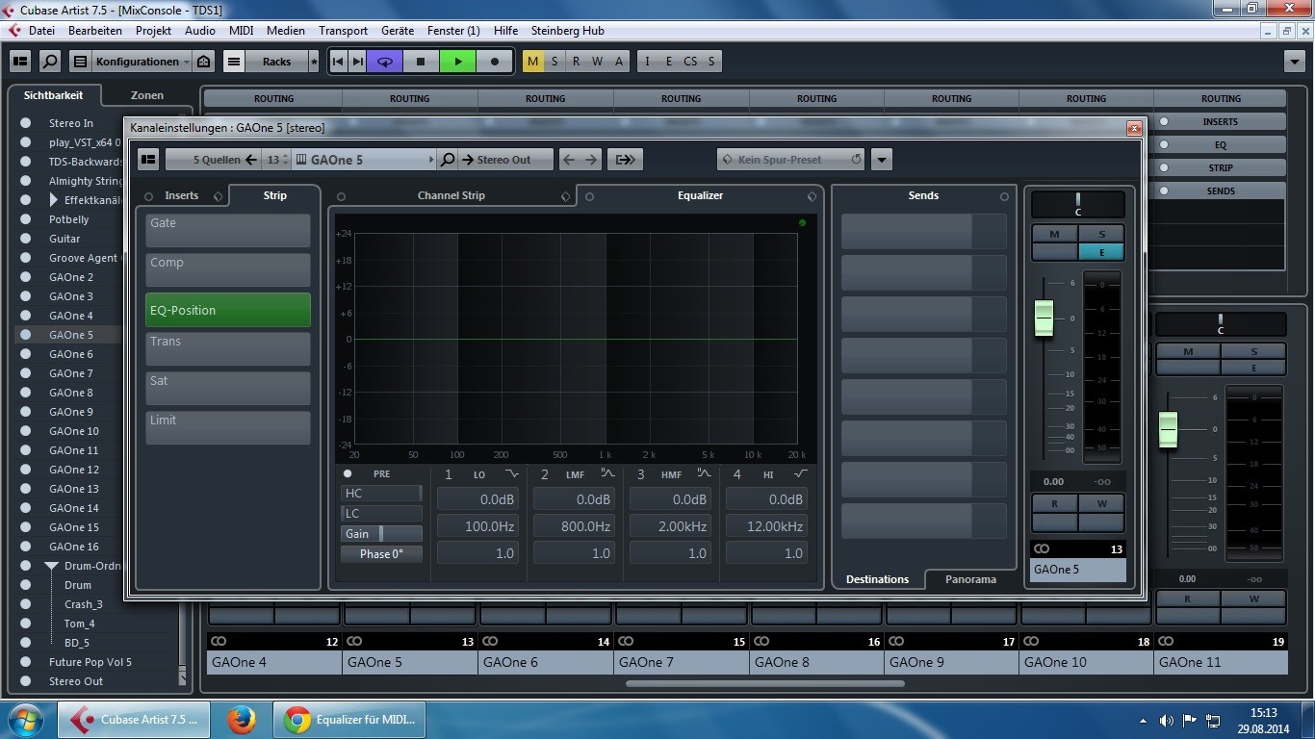Image resolution: width=1315 pixels, height=739 pixels.
Task: Toggle EQ band 4 HI on
Action: click(737, 474)
